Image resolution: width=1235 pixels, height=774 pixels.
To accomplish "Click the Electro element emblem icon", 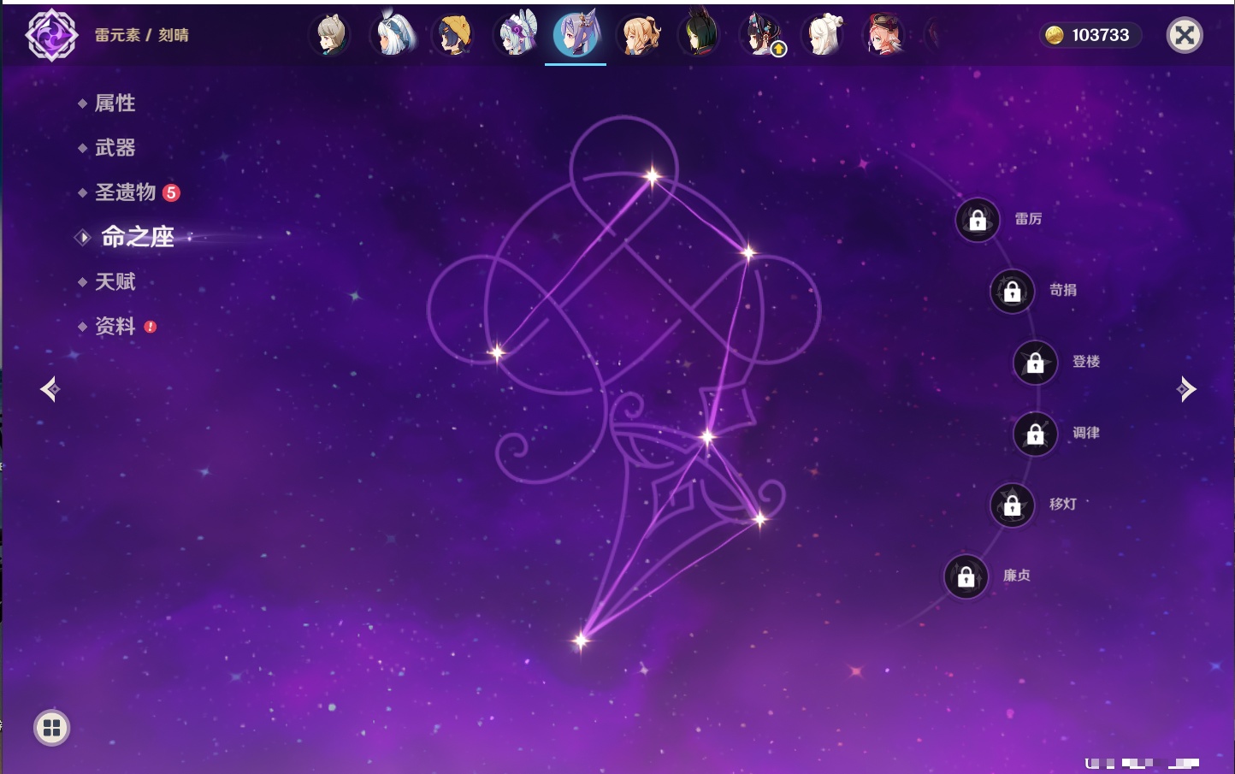I will click(51, 35).
